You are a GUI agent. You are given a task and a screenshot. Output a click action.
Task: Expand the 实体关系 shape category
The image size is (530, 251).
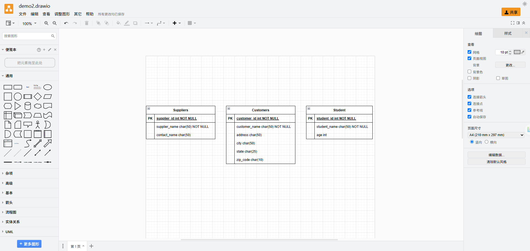[x=13, y=222]
